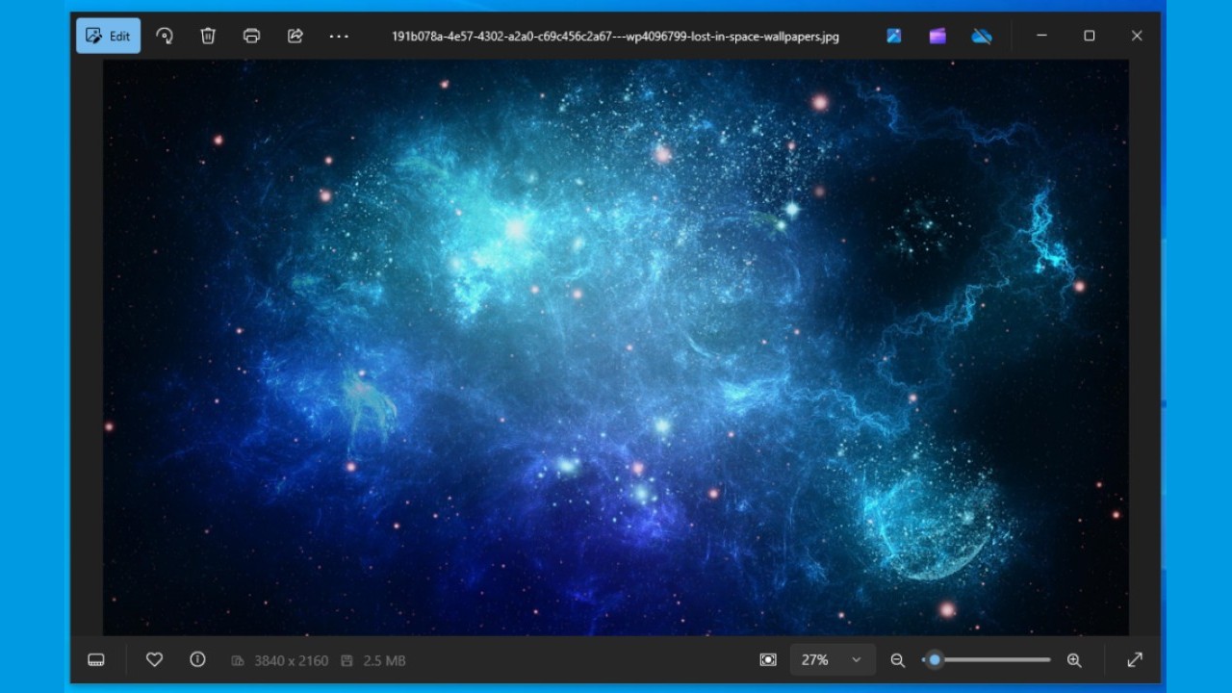This screenshot has height=693, width=1232.
Task: Add photo to favorites with heart icon
Action: (x=154, y=659)
